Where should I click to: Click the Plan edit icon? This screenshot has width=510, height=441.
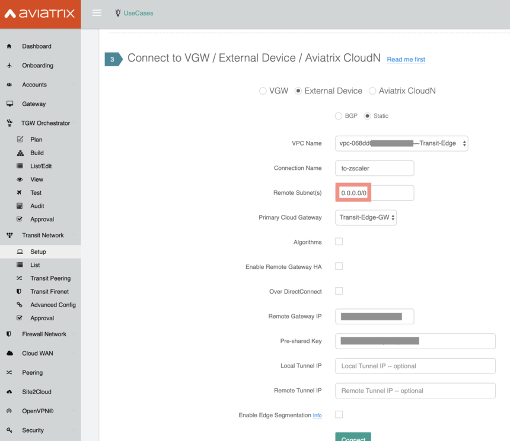(x=20, y=139)
